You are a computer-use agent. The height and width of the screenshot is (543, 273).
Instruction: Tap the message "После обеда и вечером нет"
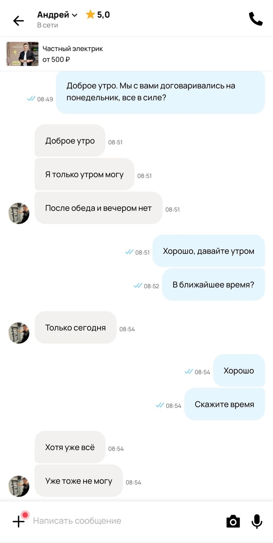tap(98, 208)
